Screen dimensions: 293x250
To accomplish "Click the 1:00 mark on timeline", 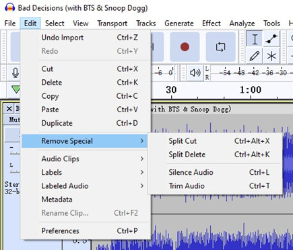I will point(251,90).
